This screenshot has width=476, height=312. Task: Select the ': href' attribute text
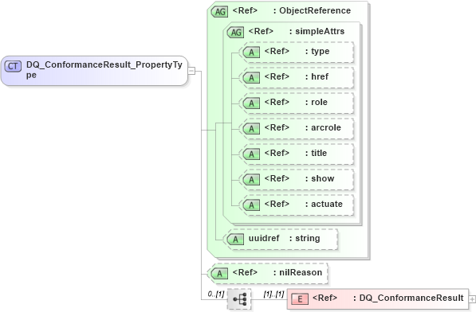click(317, 76)
